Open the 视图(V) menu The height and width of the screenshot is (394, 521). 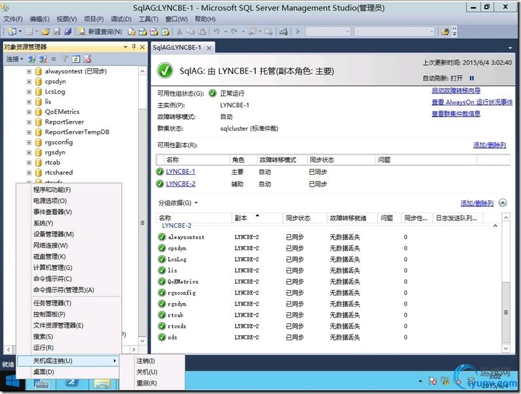coord(67,19)
